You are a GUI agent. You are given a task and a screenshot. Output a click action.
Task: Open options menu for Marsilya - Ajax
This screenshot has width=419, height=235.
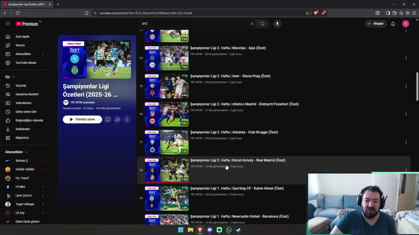(406, 58)
